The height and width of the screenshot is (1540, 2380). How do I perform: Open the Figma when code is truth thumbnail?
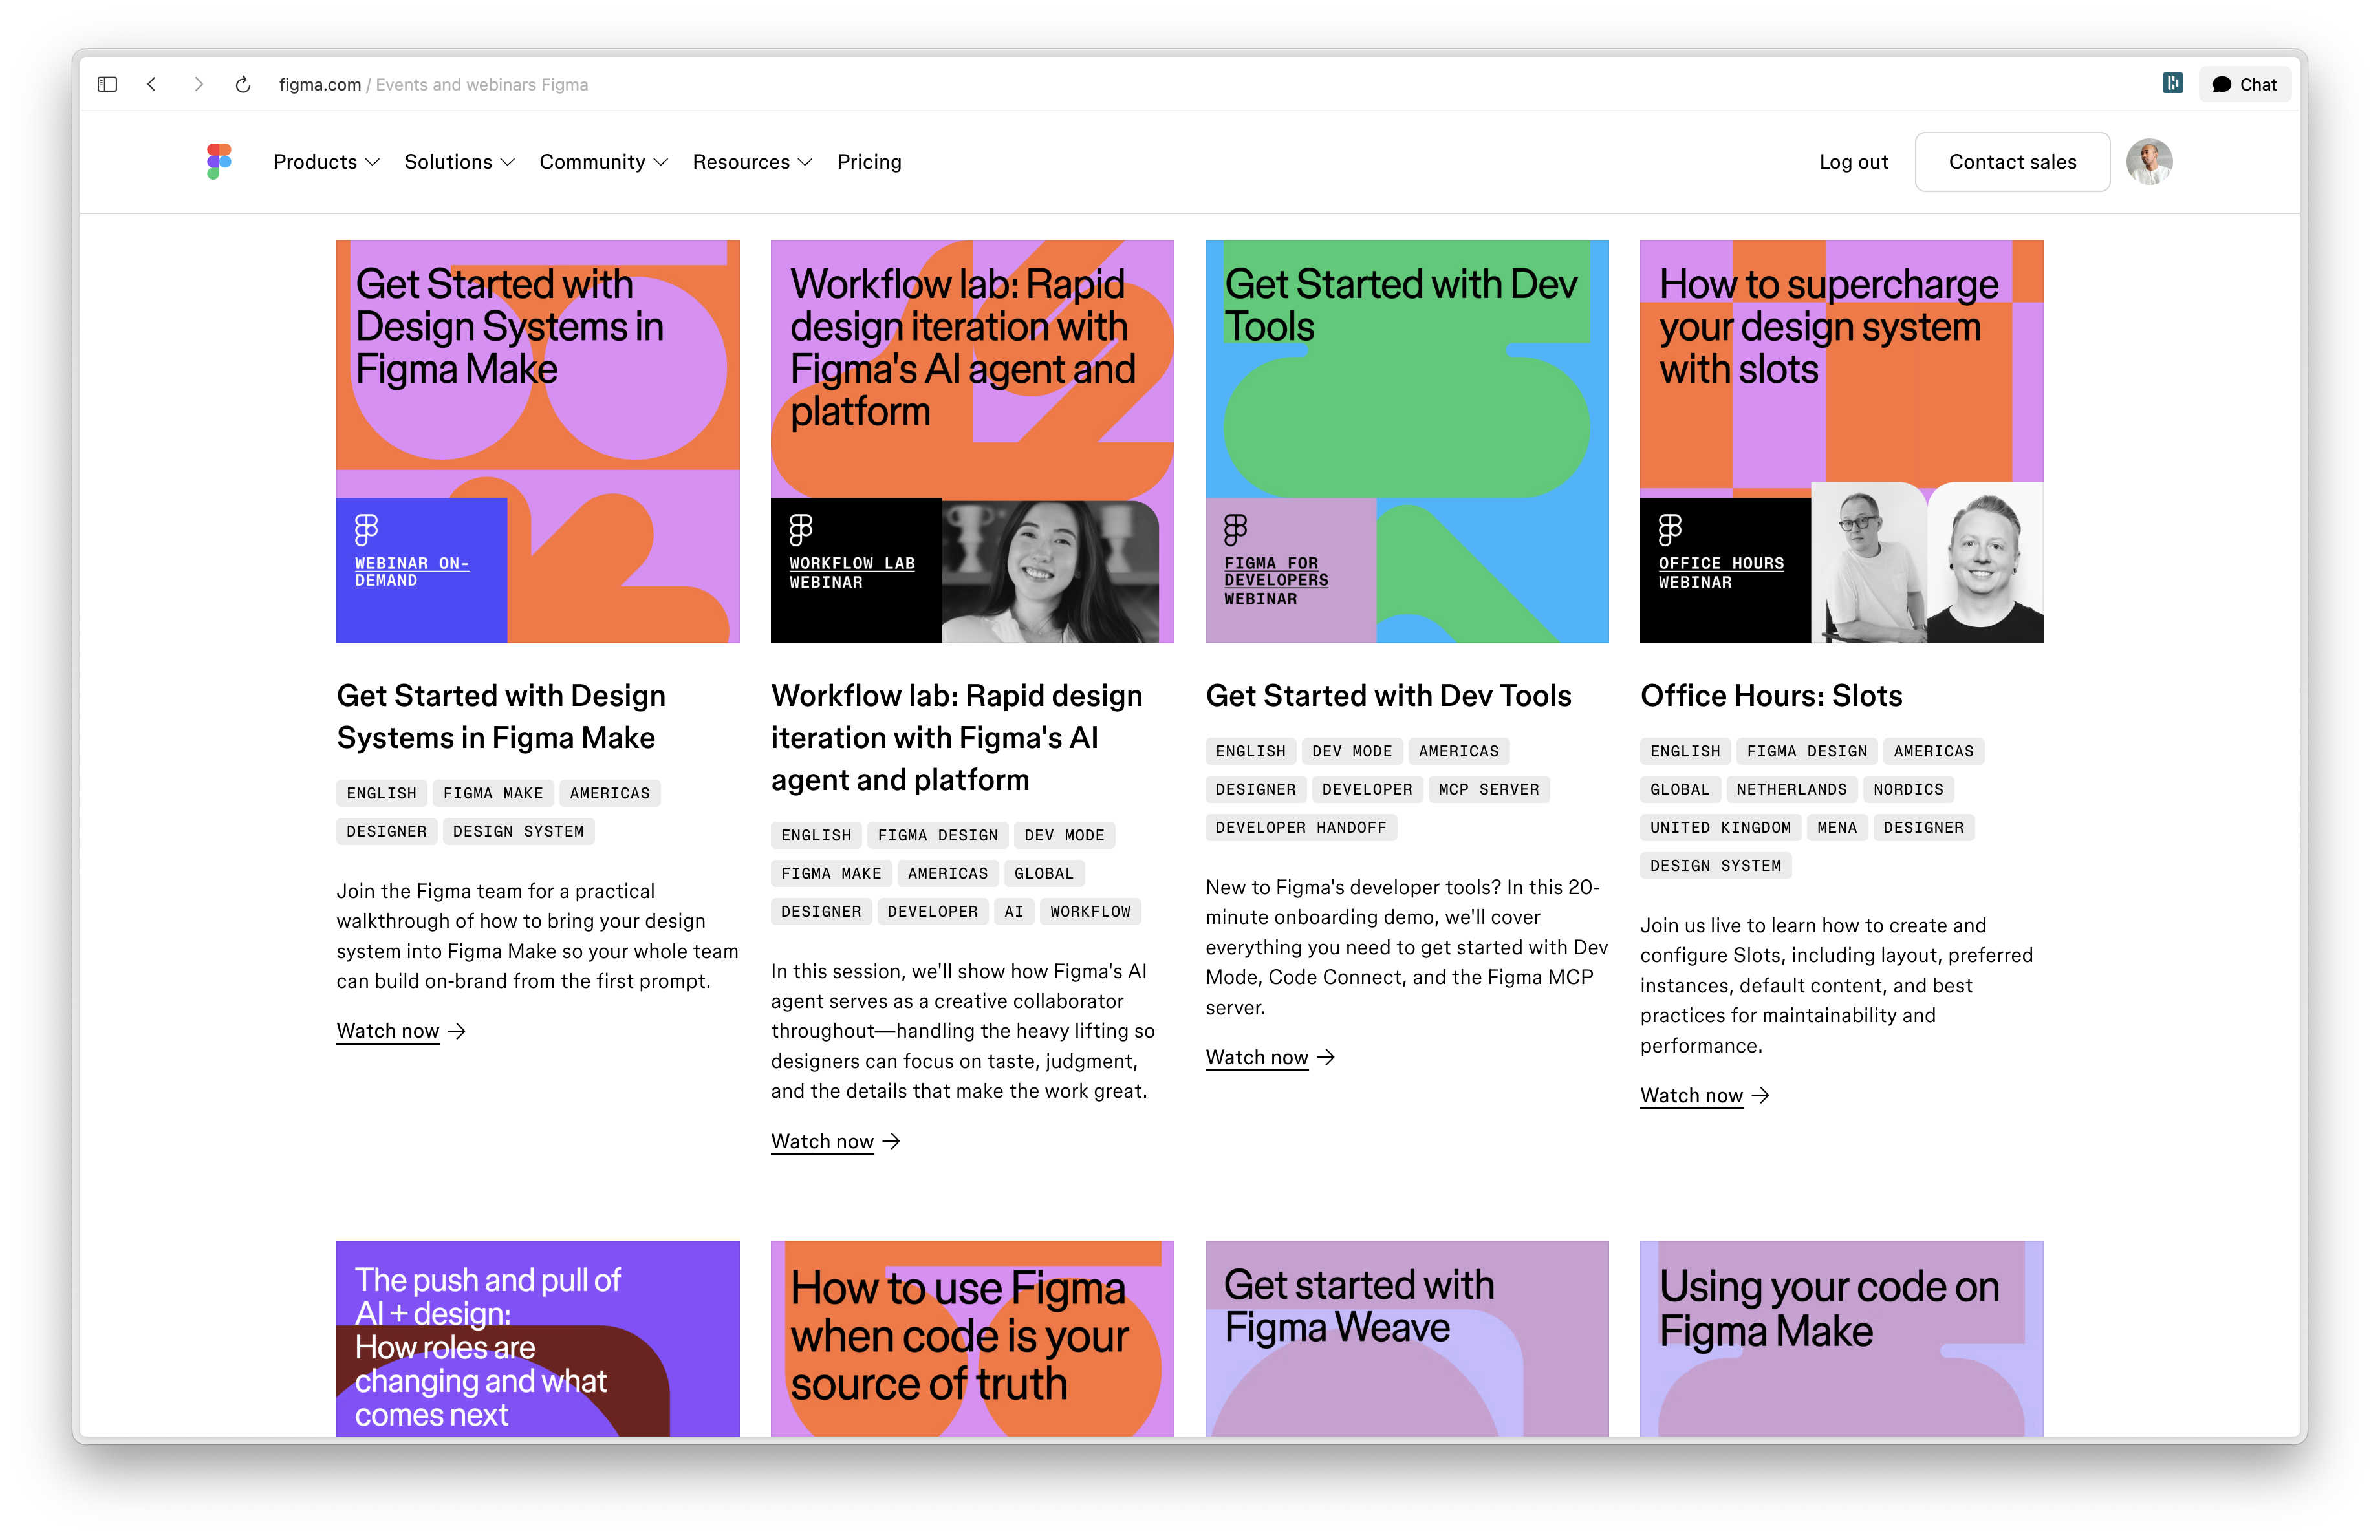point(972,1338)
